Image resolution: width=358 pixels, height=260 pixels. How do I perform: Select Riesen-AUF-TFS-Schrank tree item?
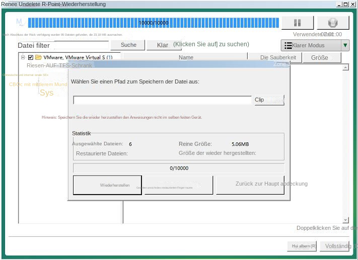coord(59,65)
